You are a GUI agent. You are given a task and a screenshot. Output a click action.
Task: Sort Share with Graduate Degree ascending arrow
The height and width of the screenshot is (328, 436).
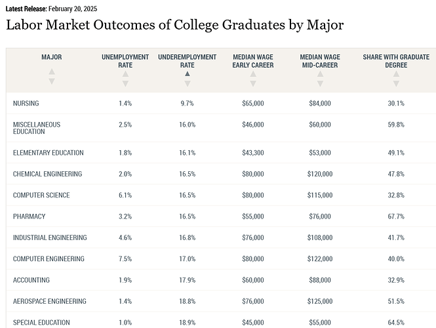point(396,74)
